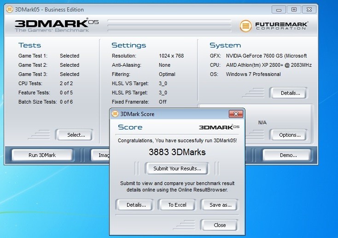Click Batch Size Tests value '0 of 6'
This screenshot has height=238, width=338.
point(66,102)
